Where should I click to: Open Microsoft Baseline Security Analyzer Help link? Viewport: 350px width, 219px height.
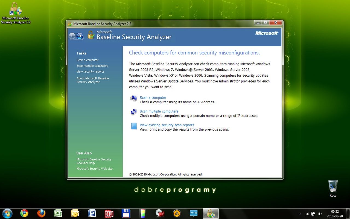94,161
